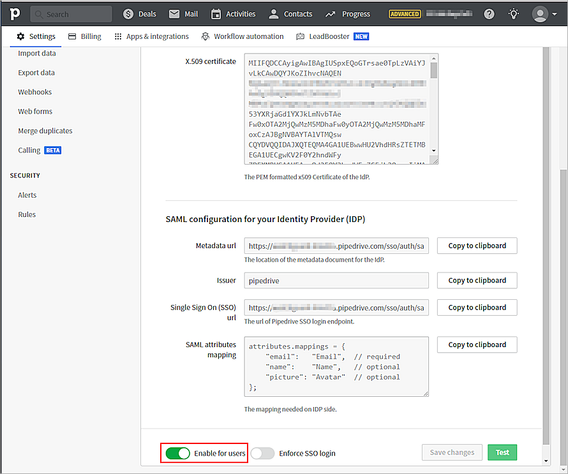Image resolution: width=568 pixels, height=474 pixels.
Task: Open the Deals section
Action: [139, 14]
